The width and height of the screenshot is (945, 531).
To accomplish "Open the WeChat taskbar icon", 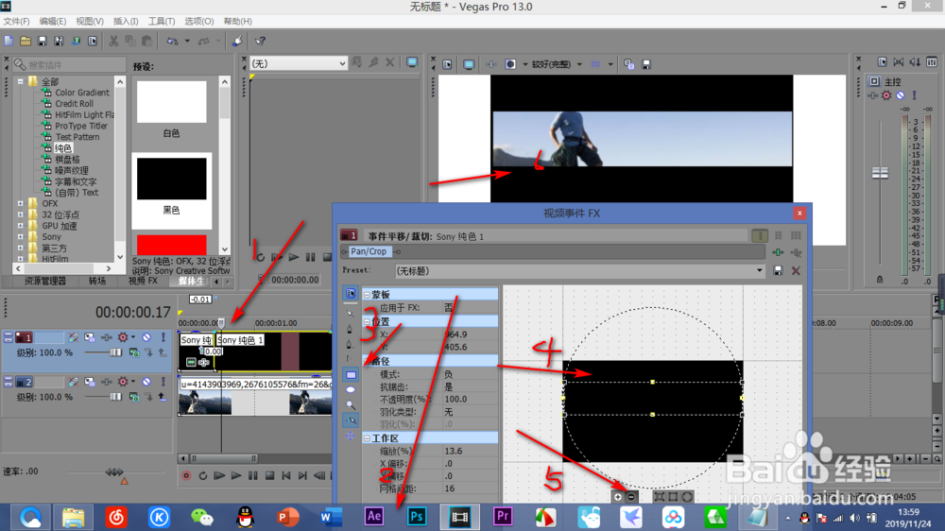I will point(202,517).
